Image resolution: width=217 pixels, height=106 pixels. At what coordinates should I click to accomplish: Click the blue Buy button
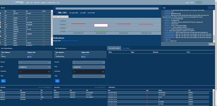pyautogui.click(x=3, y=81)
